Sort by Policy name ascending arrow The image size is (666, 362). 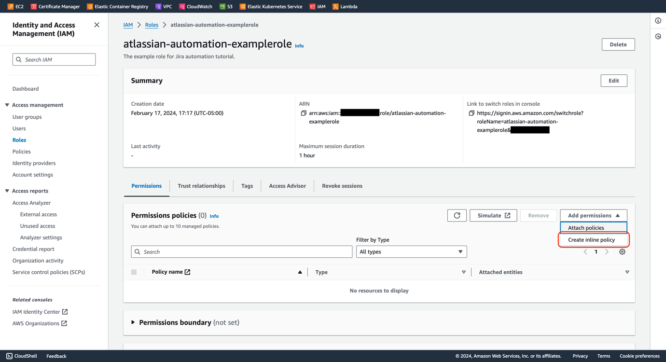coord(300,272)
